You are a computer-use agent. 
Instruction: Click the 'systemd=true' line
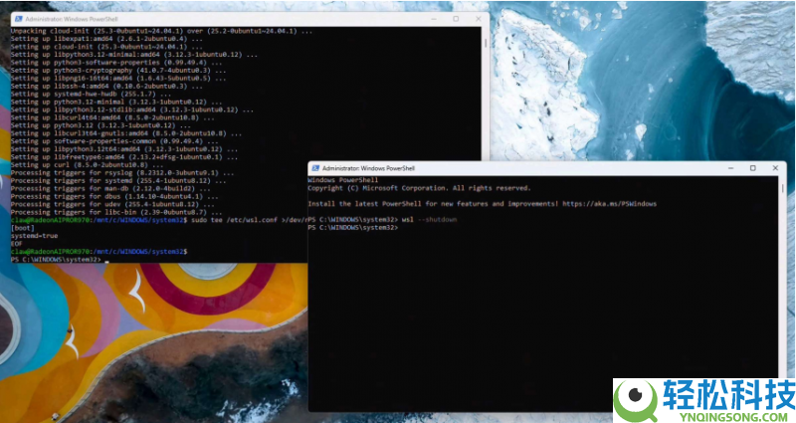(34, 236)
